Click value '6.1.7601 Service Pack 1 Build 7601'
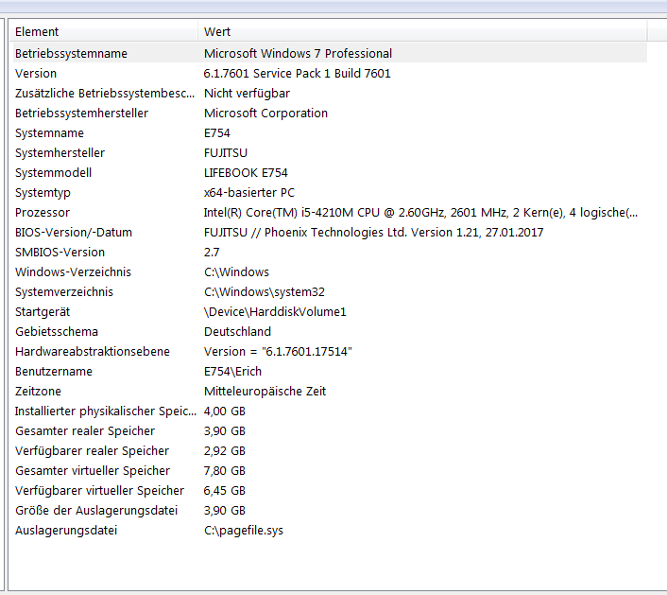The image size is (667, 595). click(x=297, y=73)
